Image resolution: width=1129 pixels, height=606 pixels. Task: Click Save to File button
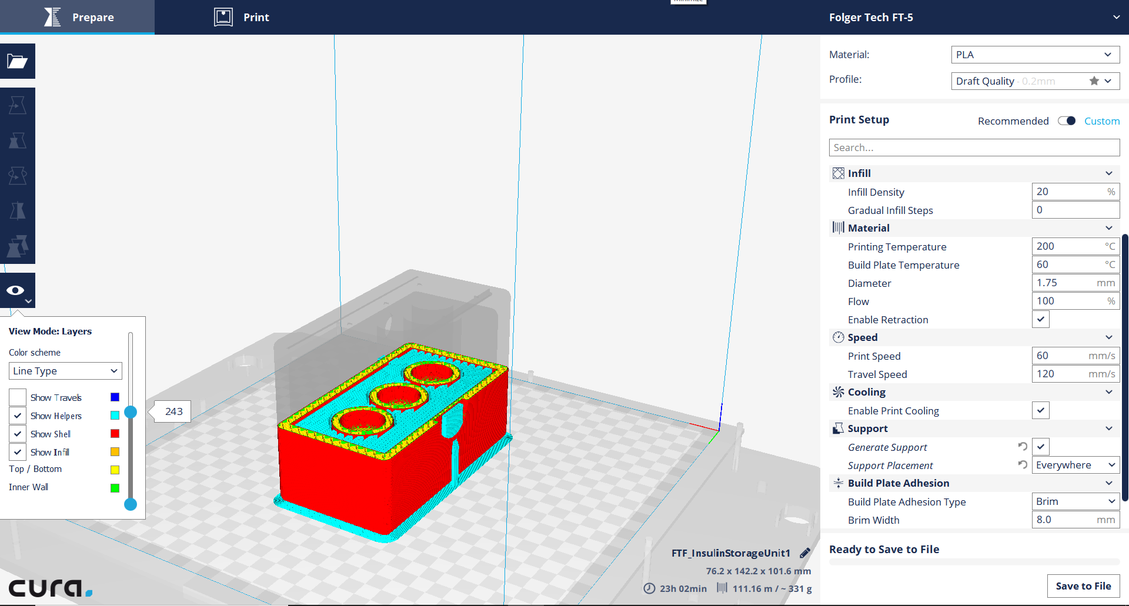(x=1083, y=586)
